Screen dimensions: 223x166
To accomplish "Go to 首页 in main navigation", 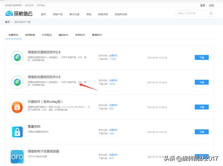I will (x=44, y=14).
